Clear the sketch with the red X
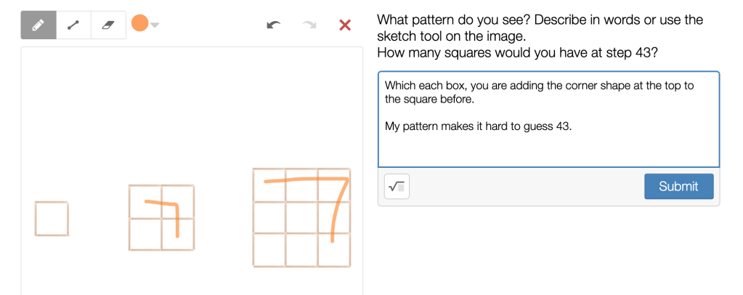The image size is (743, 295). (345, 25)
